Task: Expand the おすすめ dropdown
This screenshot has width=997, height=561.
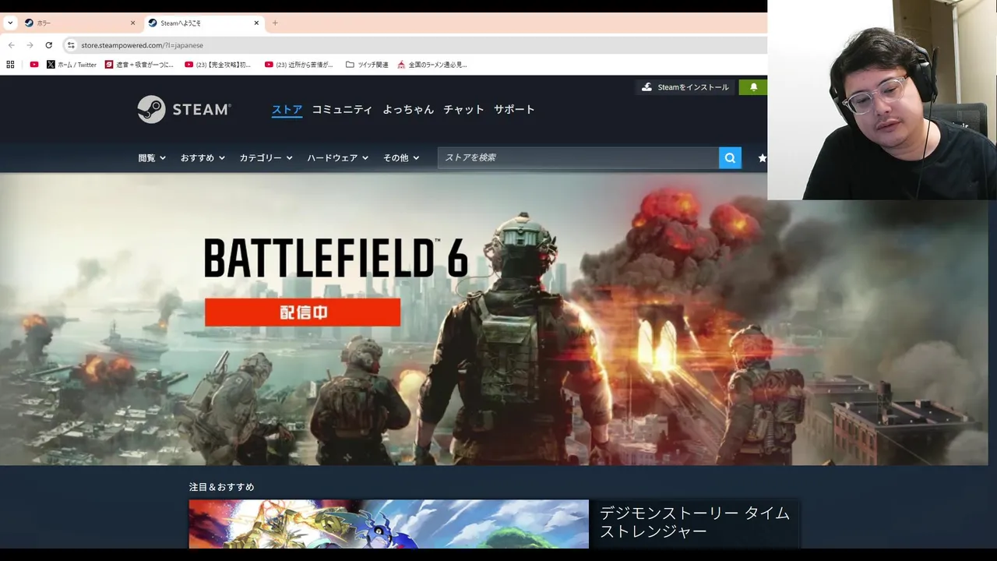Action: point(203,157)
